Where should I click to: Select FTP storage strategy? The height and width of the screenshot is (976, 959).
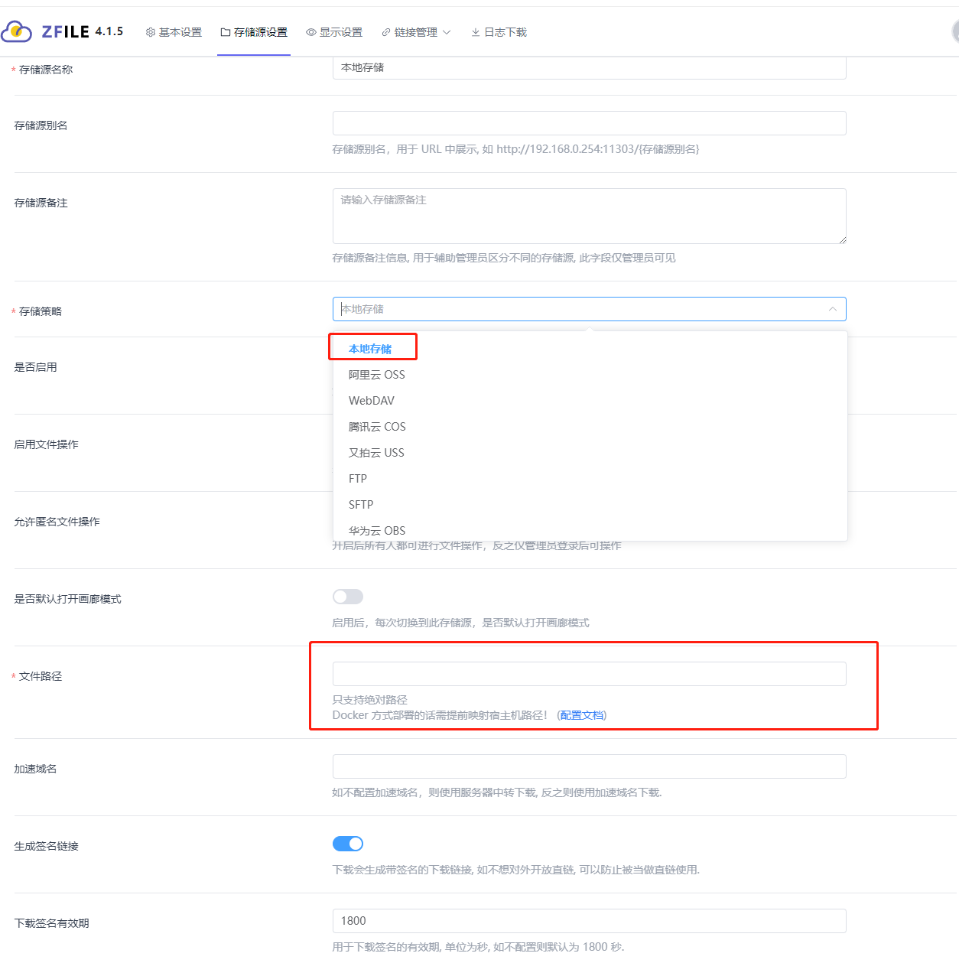(x=358, y=479)
